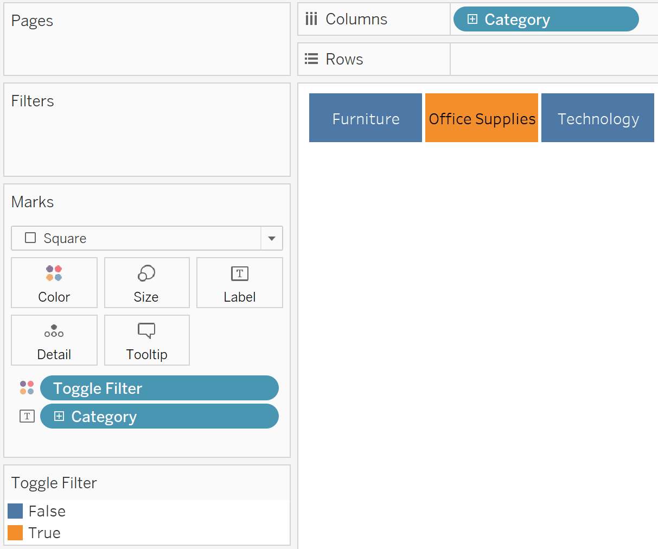The image size is (658, 549).
Task: Click the Color card dots icon
Action: 54,273
